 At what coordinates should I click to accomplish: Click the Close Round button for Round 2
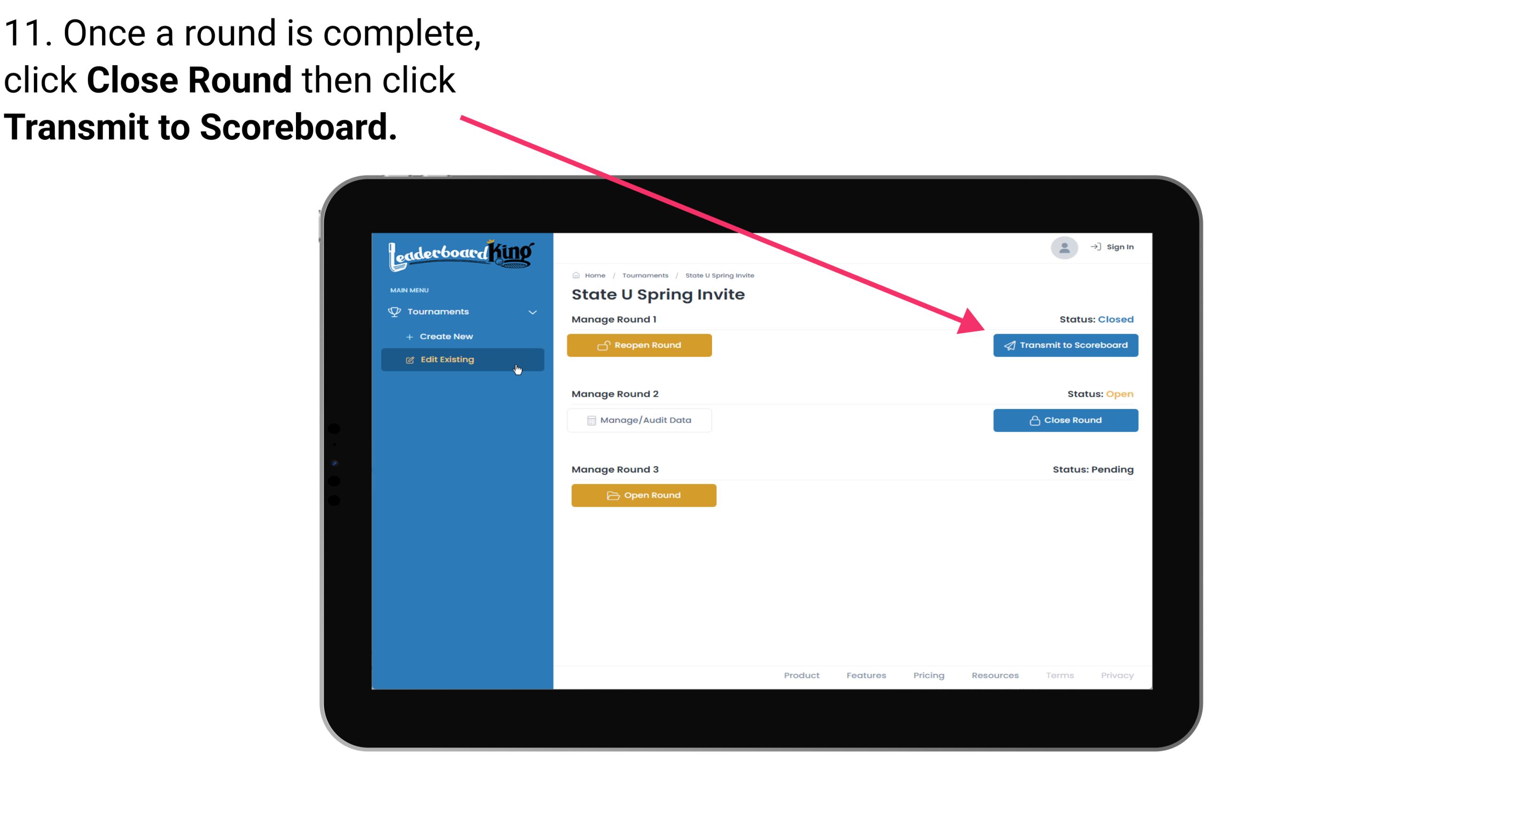pos(1064,420)
